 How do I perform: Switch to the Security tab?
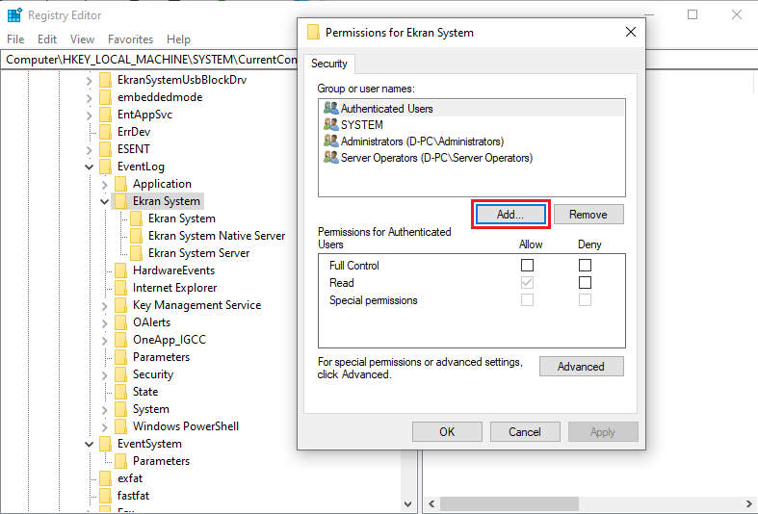(x=330, y=64)
